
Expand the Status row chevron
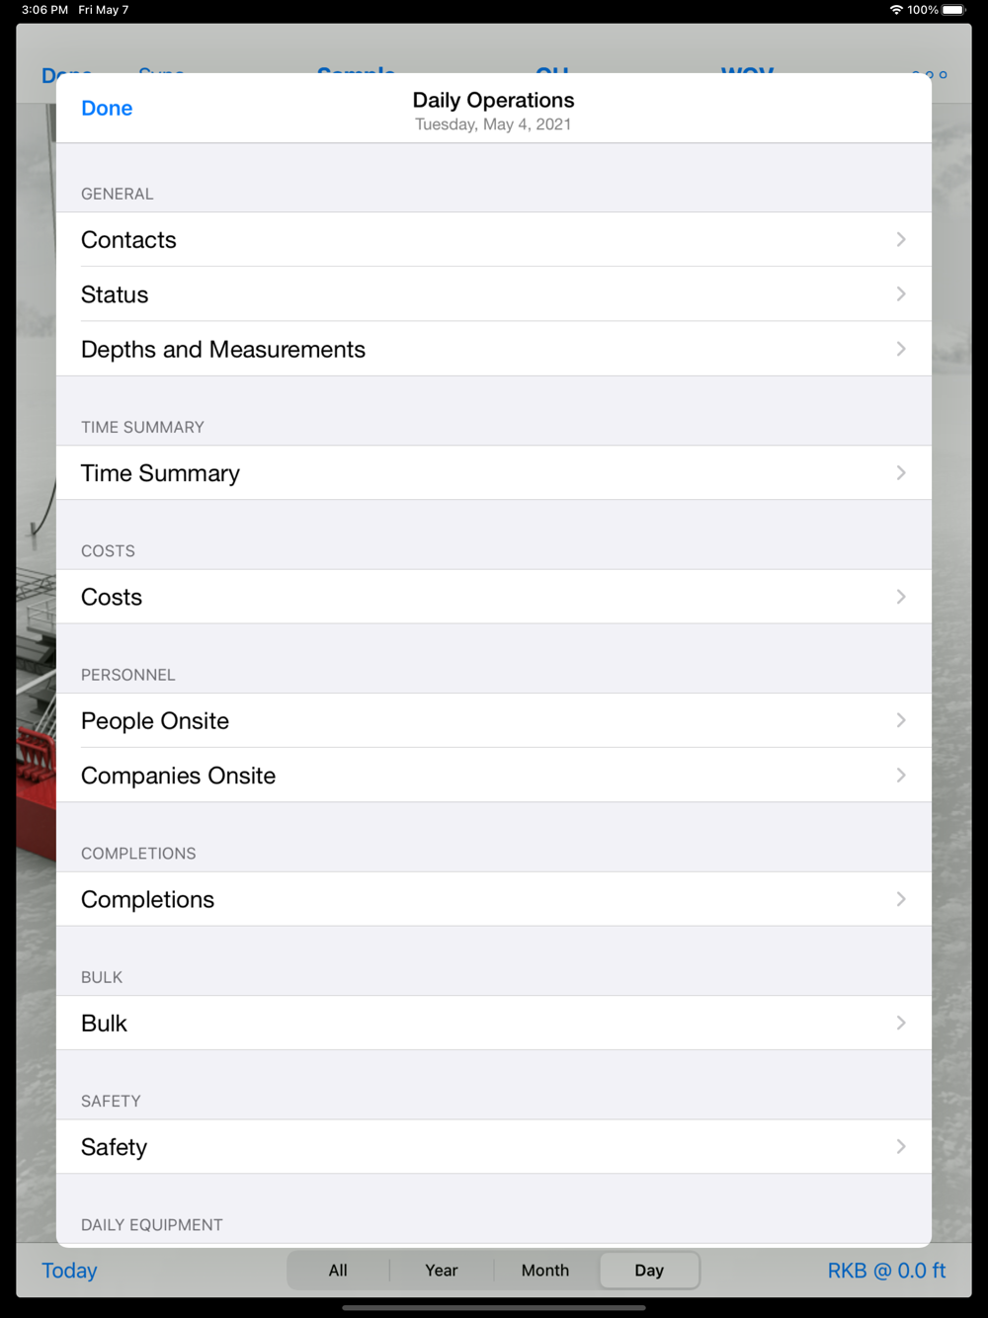[901, 294]
